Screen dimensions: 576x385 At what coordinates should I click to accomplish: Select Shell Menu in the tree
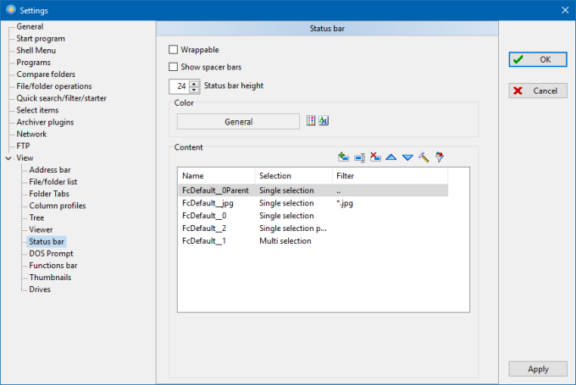[36, 50]
